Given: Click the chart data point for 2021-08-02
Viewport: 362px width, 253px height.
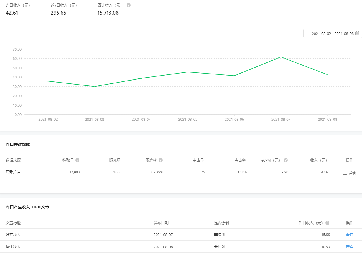Looking at the screenshot, I should 48,81.
